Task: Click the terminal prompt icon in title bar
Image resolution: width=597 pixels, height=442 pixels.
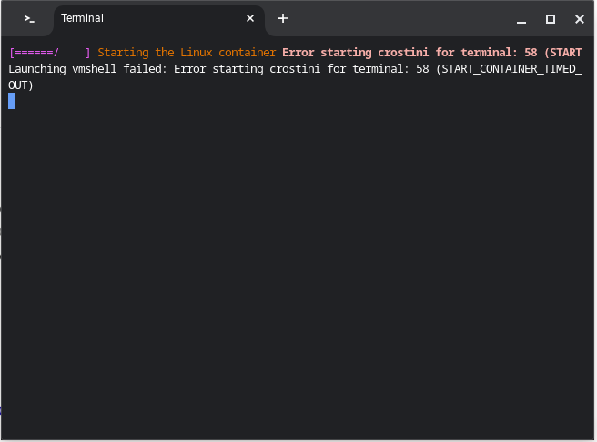Action: click(x=29, y=18)
